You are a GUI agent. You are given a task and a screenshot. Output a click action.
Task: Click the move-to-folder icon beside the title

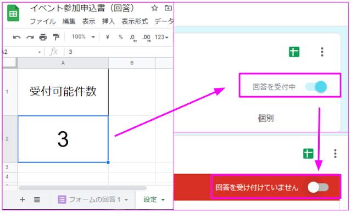coord(168,8)
